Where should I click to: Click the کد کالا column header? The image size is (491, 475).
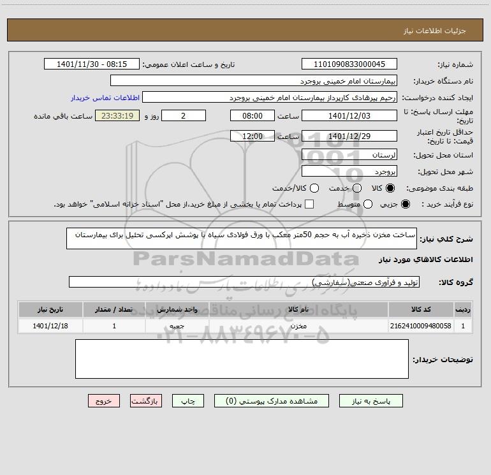pos(421,309)
